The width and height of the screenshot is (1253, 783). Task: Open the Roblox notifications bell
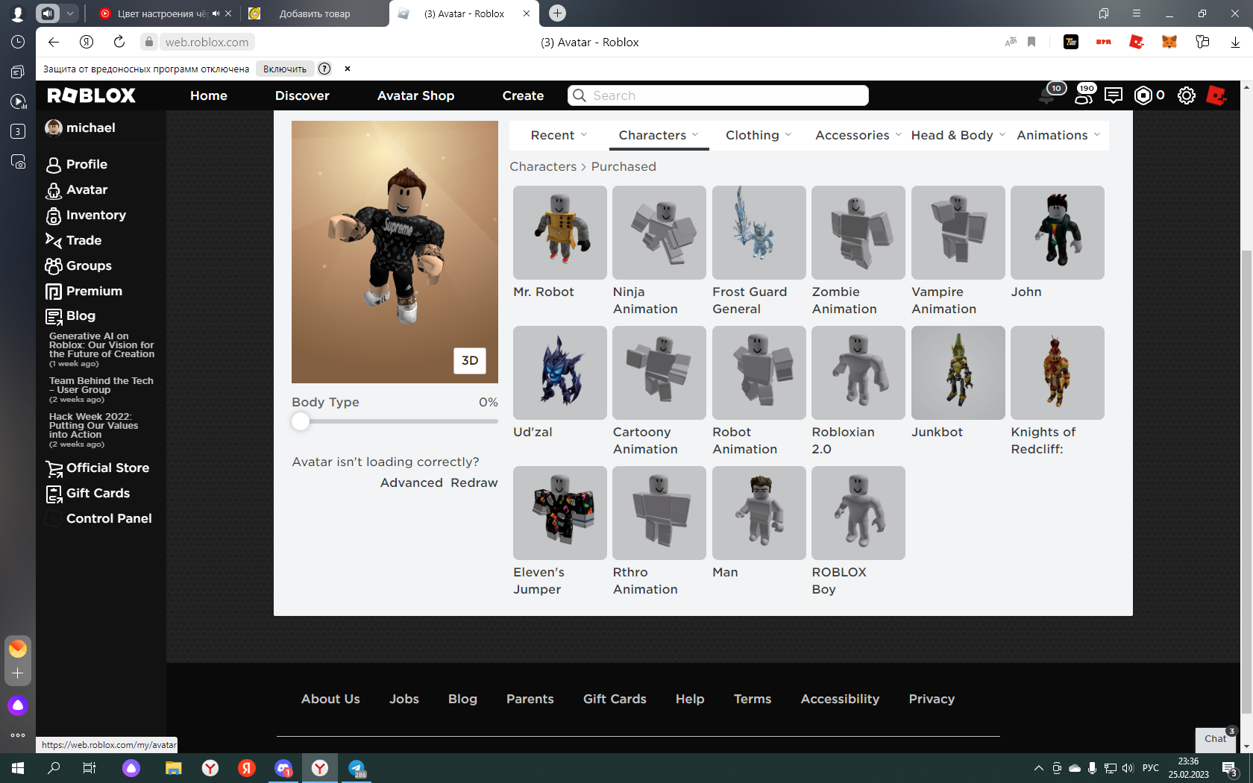pos(1048,95)
